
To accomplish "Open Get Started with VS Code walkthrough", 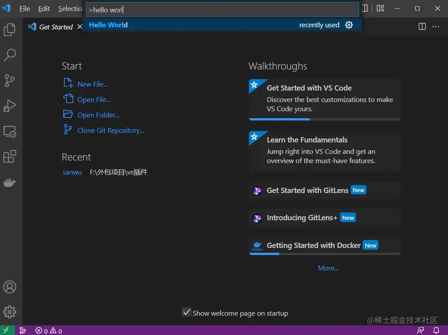I will [x=325, y=99].
